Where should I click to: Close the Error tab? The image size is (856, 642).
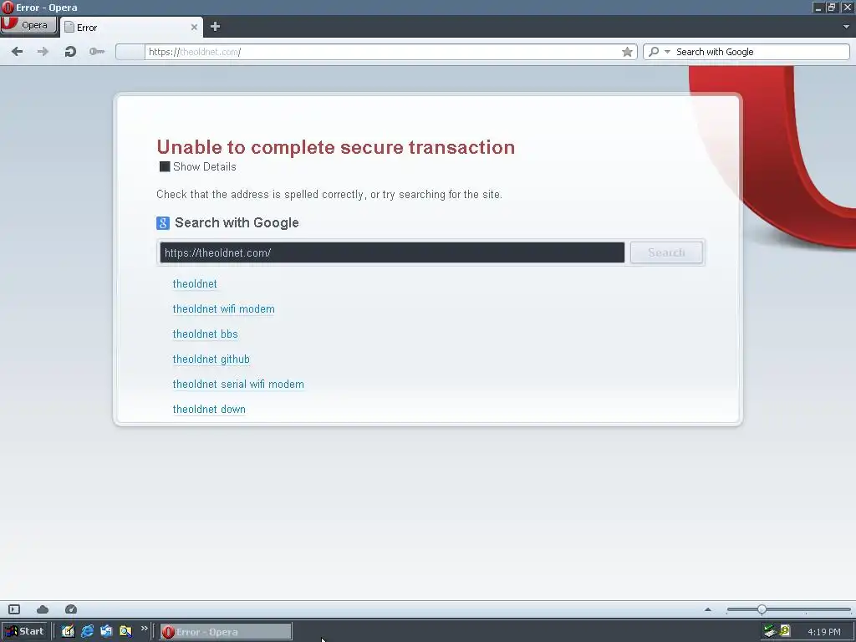194,27
